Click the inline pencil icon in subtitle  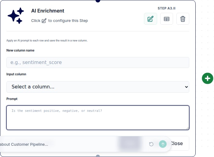(x=44, y=21)
